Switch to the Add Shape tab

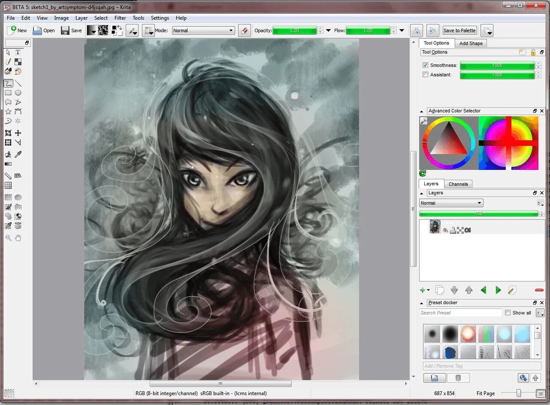[x=471, y=43]
